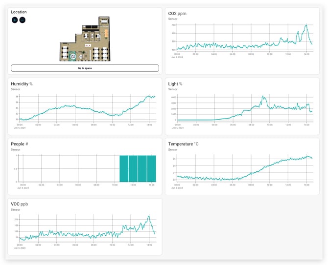The height and width of the screenshot is (265, 328).
Task: Click the VOC peak near 14:00
Action: coord(149,216)
